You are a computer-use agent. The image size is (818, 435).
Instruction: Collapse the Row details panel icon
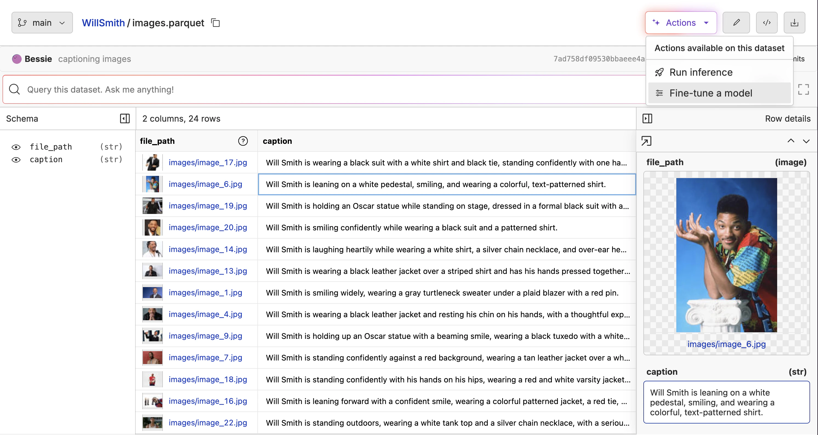(x=647, y=119)
